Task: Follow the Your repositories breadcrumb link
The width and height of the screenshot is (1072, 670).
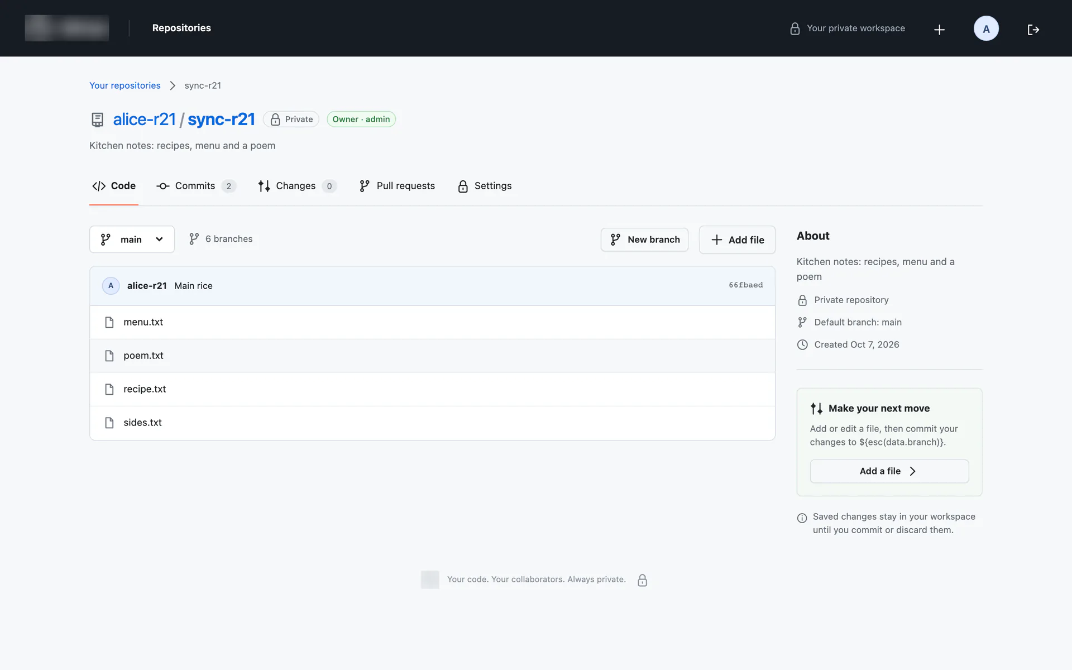Action: (x=125, y=85)
